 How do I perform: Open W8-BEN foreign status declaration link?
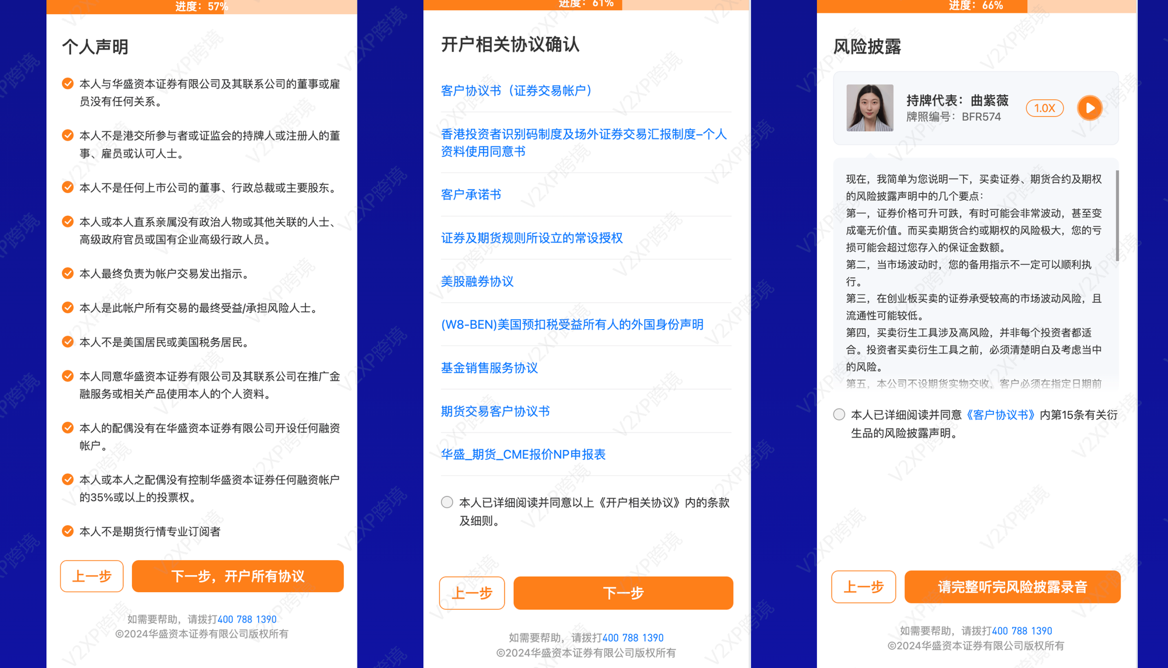click(572, 324)
